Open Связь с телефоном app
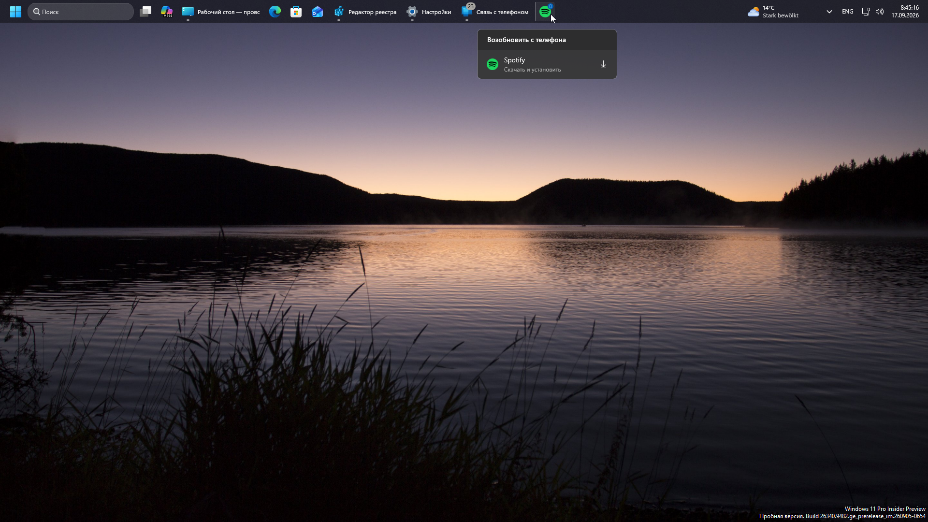 495,12
